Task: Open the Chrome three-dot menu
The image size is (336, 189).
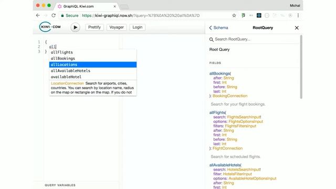Action: click(x=298, y=15)
